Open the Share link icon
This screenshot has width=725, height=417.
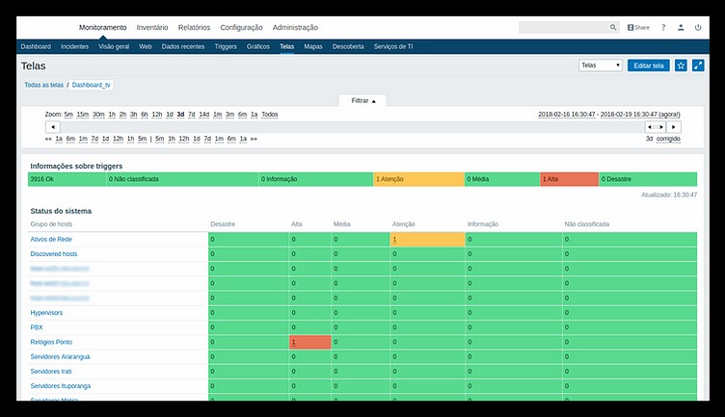(638, 28)
